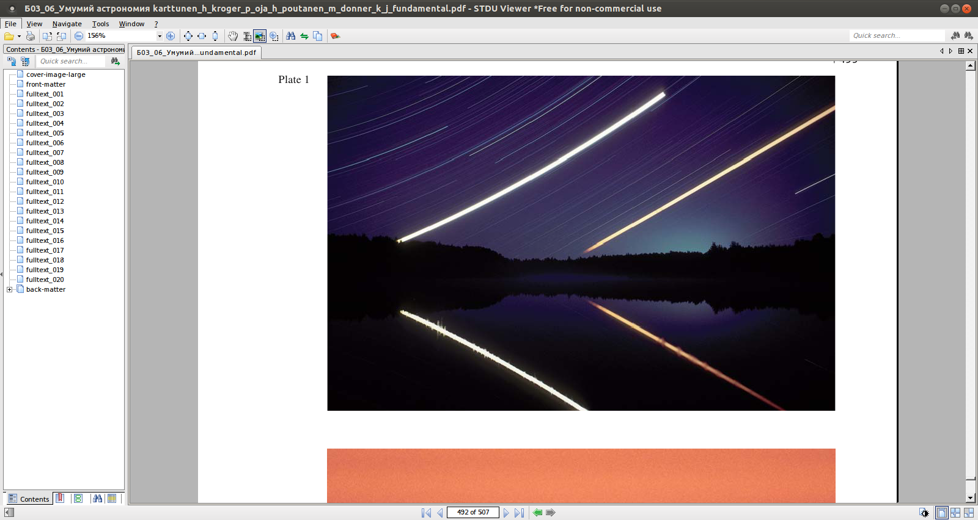Fit page width using toolbar icon
Screen dimensions: 978x520
[202, 36]
